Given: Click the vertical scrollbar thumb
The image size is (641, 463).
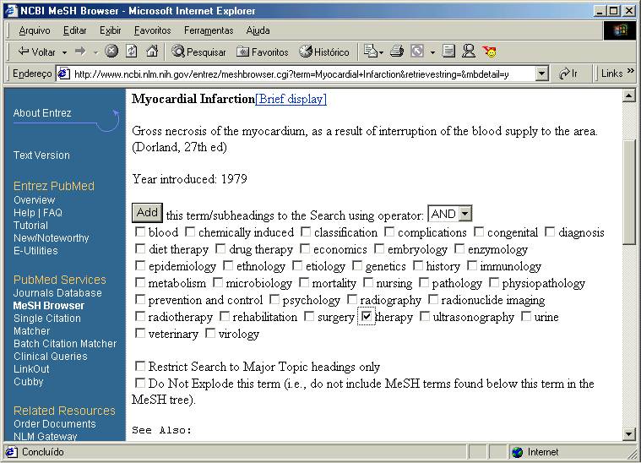Looking at the screenshot, I should pos(628,193).
